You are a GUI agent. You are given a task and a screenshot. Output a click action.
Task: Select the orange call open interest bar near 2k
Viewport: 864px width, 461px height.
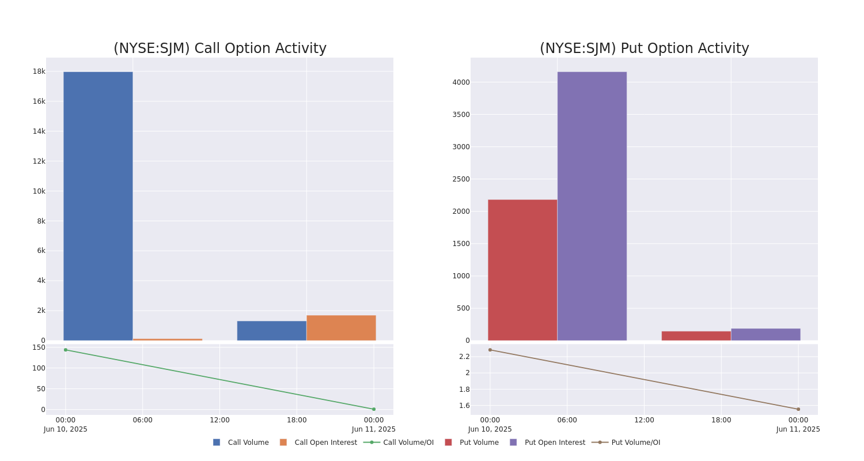point(341,328)
